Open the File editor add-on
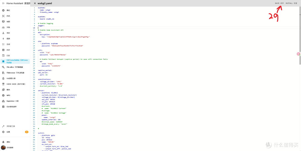 pyautogui.click(x=15, y=67)
